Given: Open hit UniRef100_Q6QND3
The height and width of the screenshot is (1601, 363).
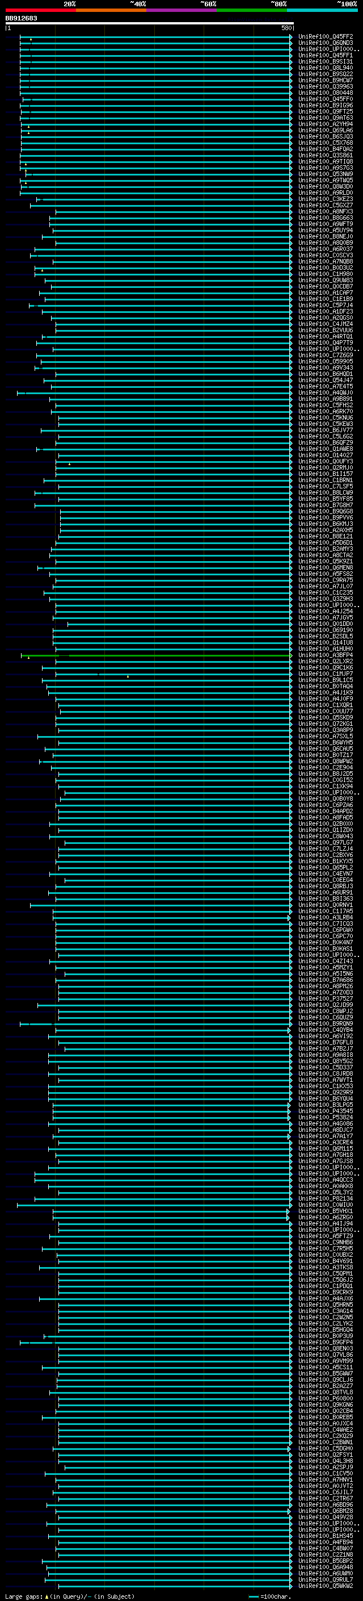Looking at the screenshot, I should (326, 43).
